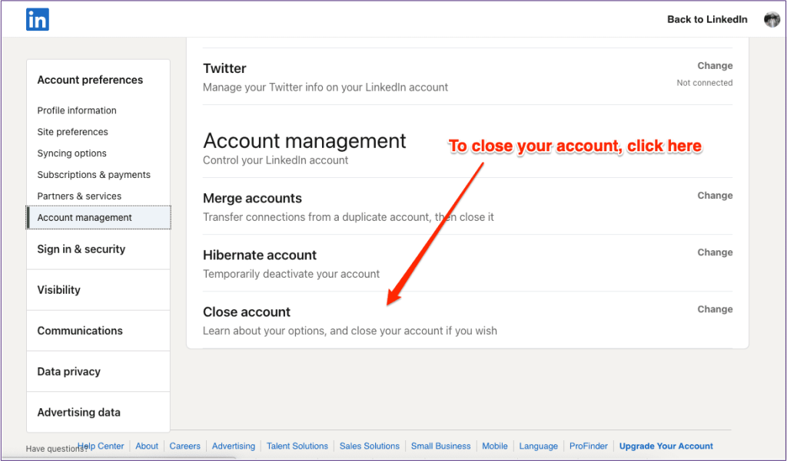Click 'Not connected' Twitter status text
The height and width of the screenshot is (461, 787).
pos(705,83)
